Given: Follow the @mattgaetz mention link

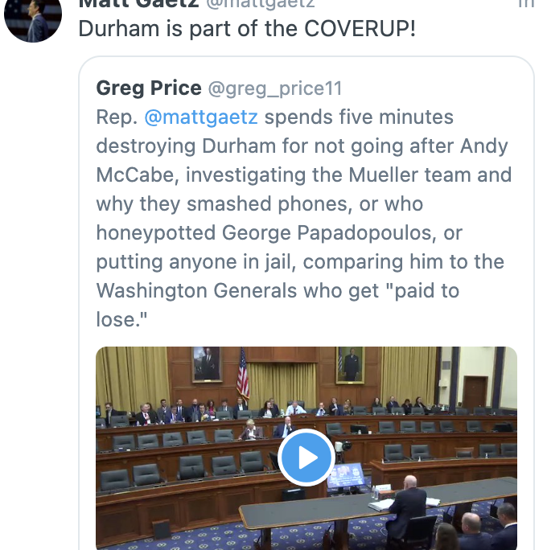Looking at the screenshot, I should click(201, 117).
